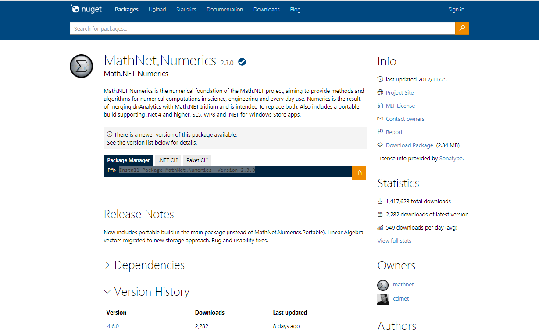This screenshot has width=539, height=336.
Task: Open the Downloads page in header
Action: click(266, 10)
